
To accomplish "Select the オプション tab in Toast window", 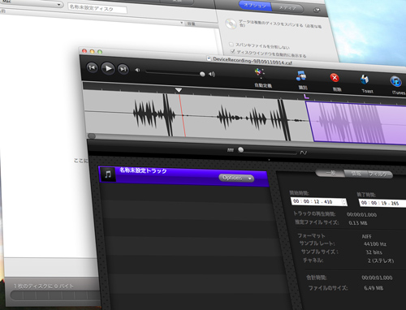I will click(x=255, y=6).
